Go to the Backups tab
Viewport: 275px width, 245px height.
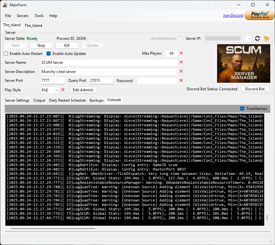click(x=97, y=100)
